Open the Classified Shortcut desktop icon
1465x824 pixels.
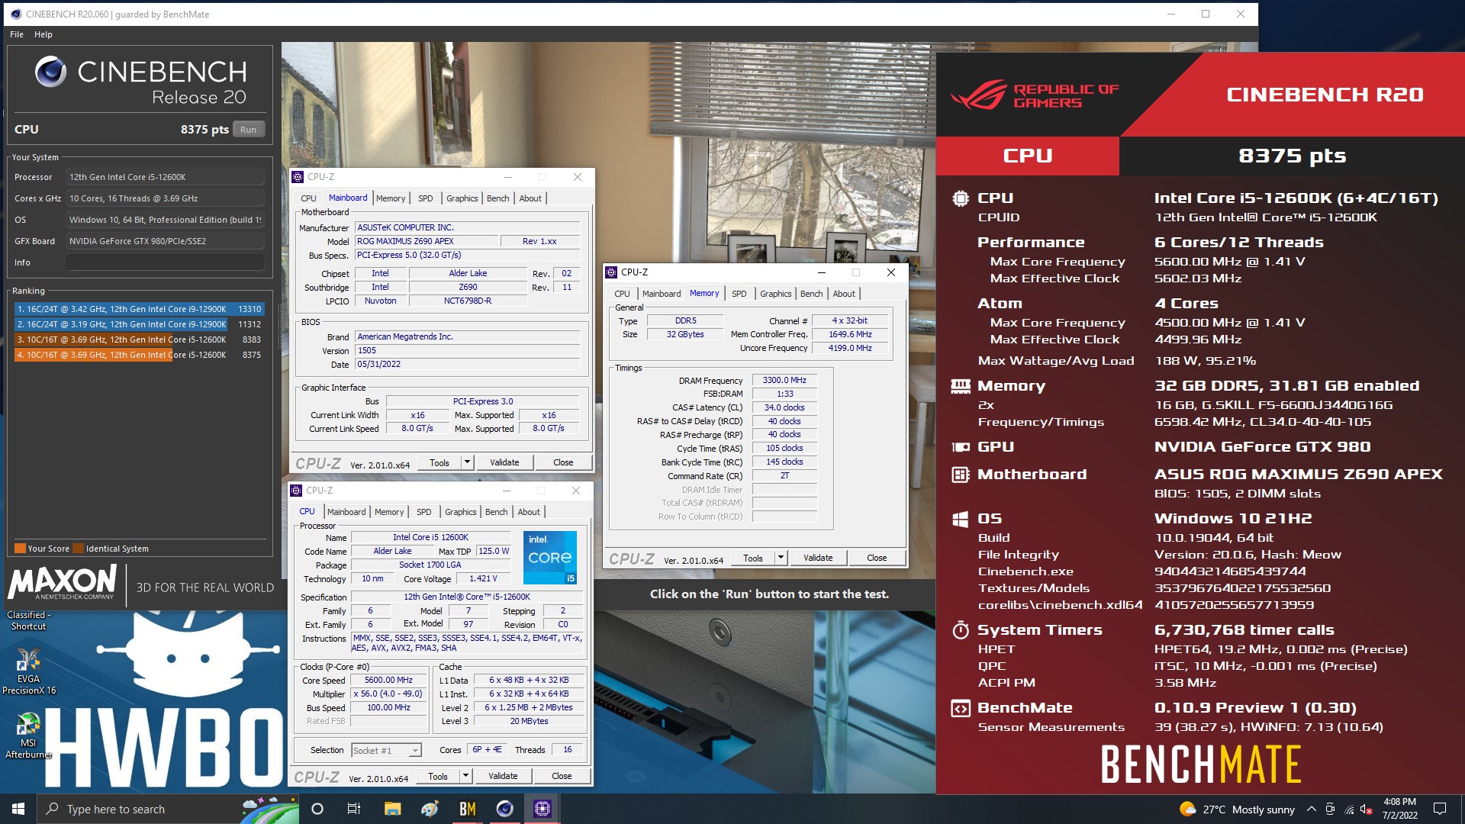pos(28,620)
